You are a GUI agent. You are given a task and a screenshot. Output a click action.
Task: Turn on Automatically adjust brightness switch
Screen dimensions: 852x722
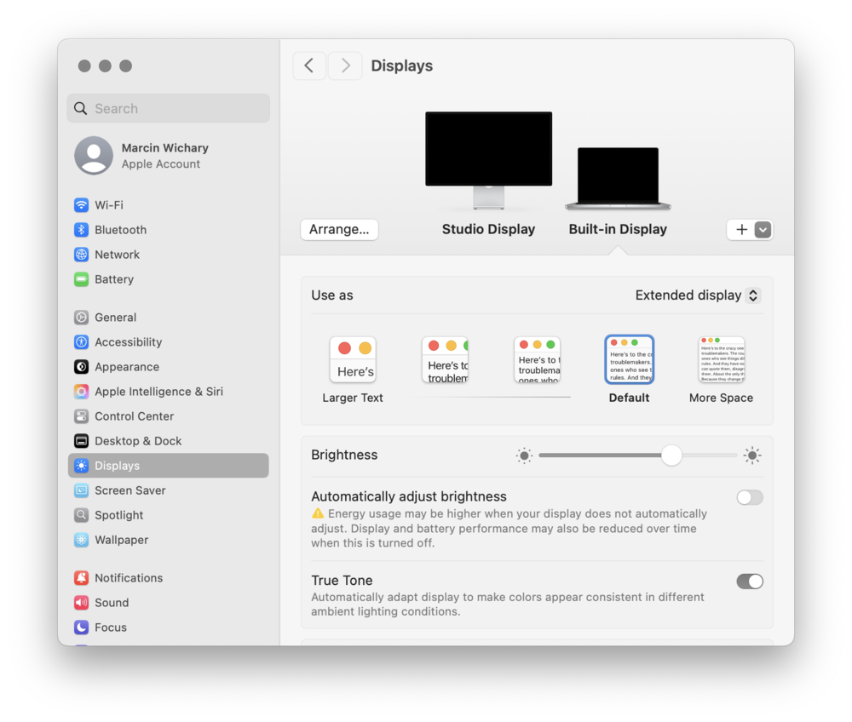tap(750, 497)
